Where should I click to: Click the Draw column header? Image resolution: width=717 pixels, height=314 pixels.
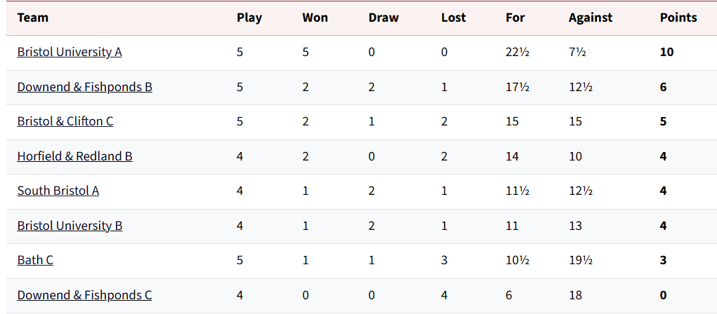click(383, 18)
